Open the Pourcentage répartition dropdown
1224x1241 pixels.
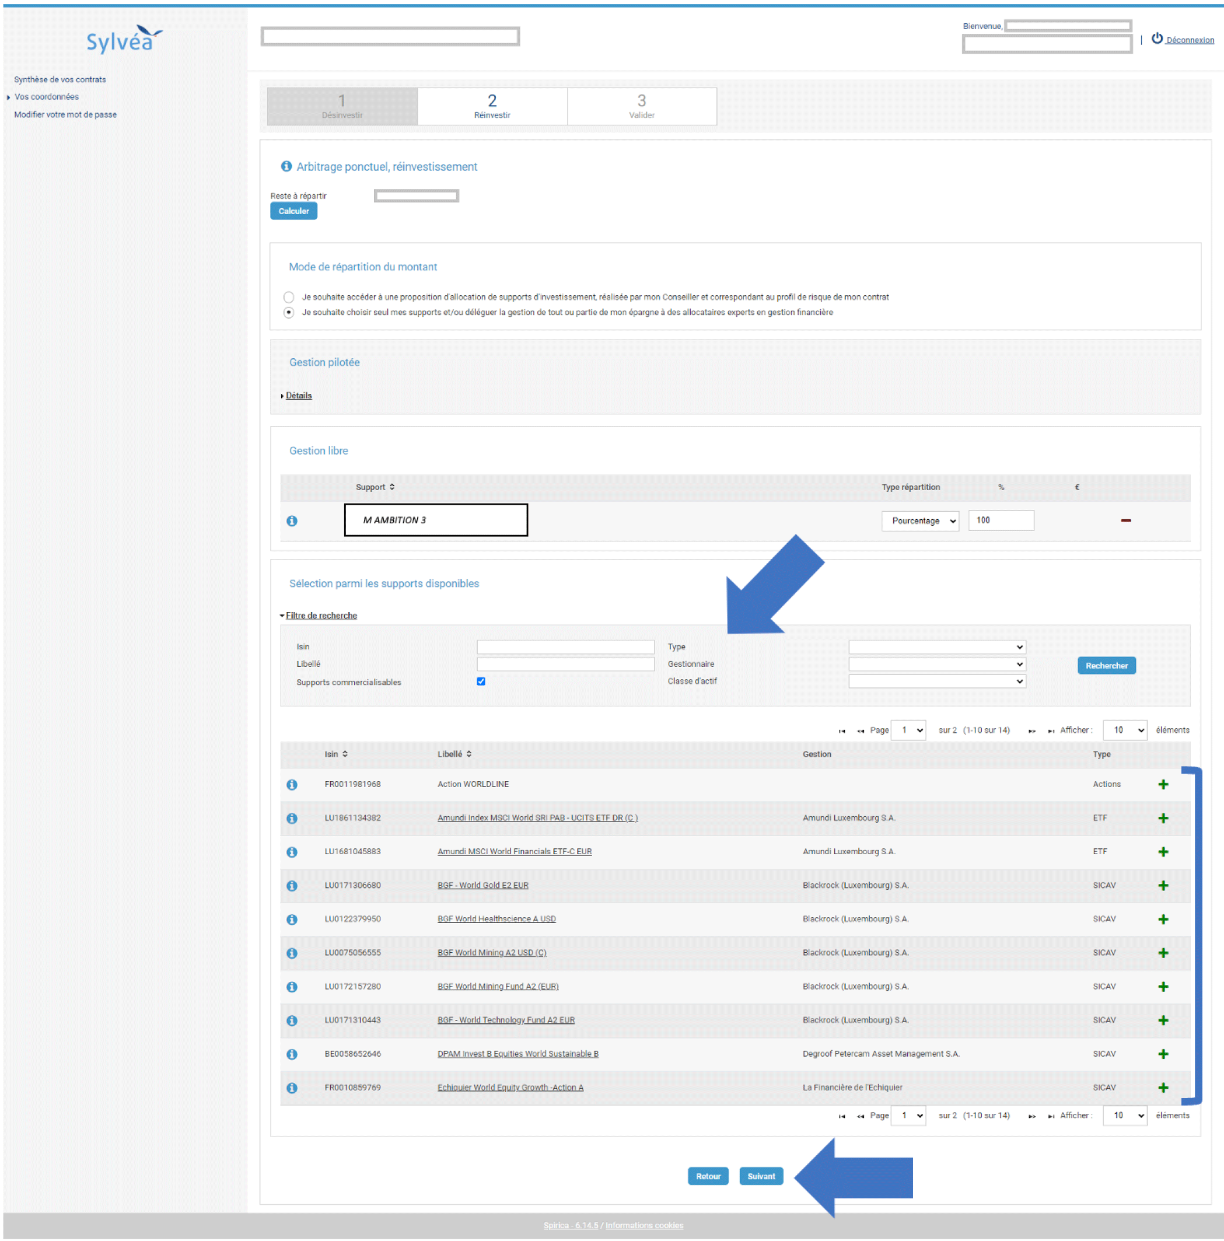pyautogui.click(x=919, y=521)
